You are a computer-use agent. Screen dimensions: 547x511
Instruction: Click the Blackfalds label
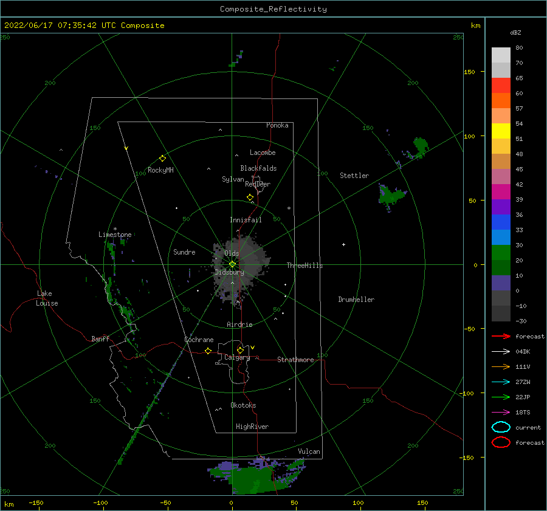(258, 168)
